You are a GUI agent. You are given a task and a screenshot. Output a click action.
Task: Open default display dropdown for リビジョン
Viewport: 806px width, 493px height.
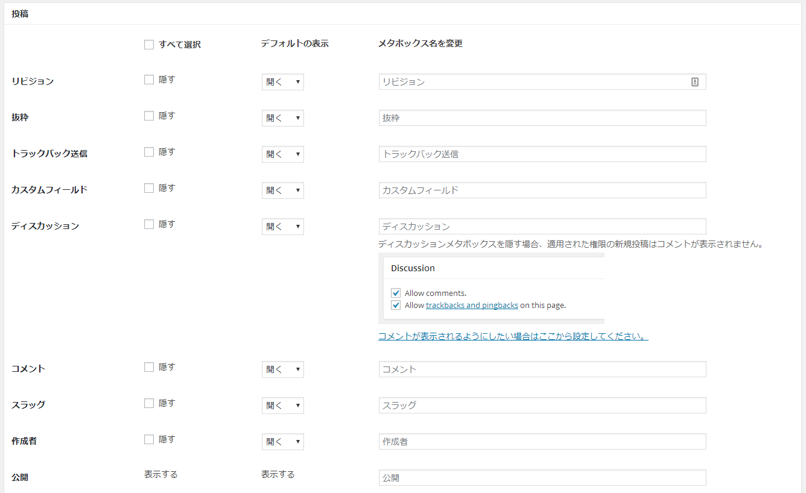pos(282,82)
